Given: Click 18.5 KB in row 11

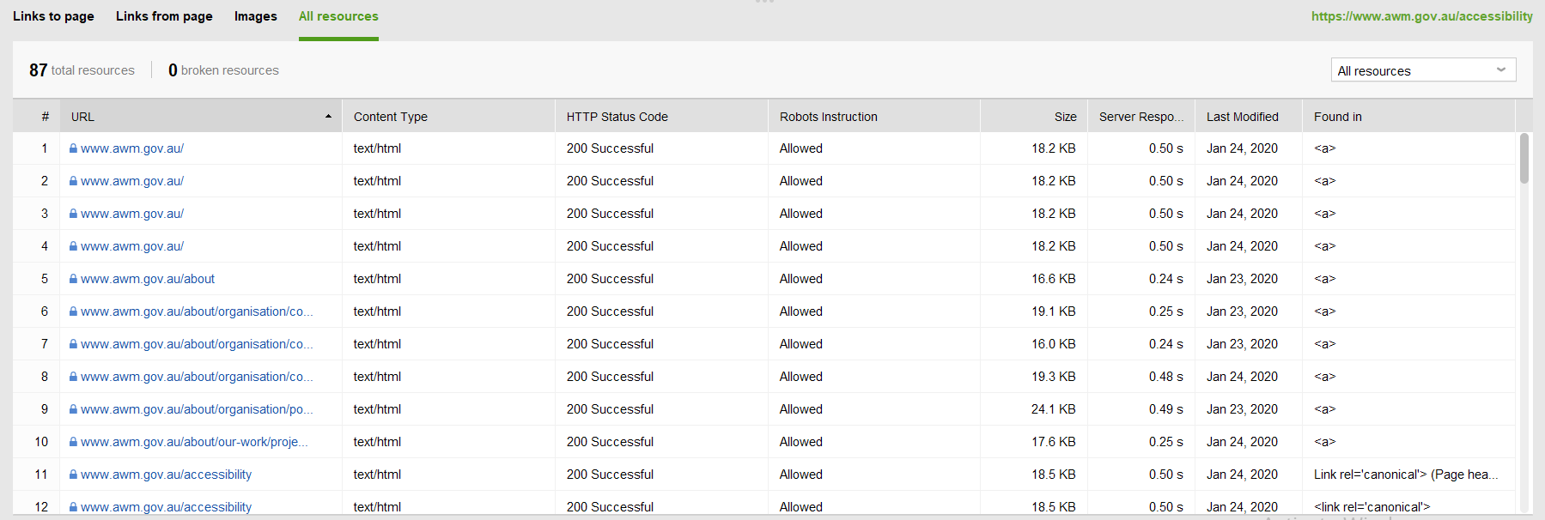Looking at the screenshot, I should 1053,475.
